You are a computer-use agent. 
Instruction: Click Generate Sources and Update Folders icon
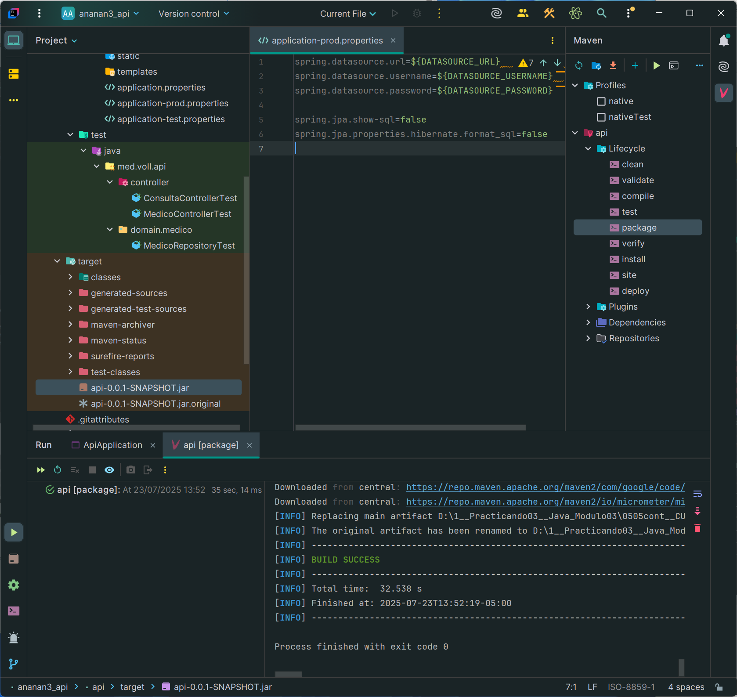(596, 65)
